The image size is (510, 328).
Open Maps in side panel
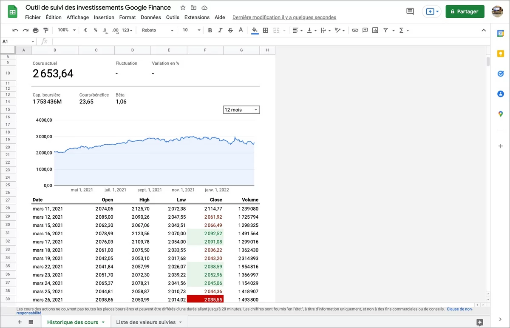501,114
